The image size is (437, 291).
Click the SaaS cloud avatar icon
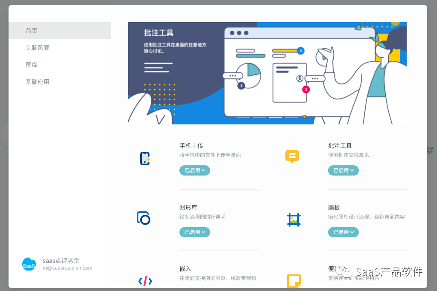[29, 264]
